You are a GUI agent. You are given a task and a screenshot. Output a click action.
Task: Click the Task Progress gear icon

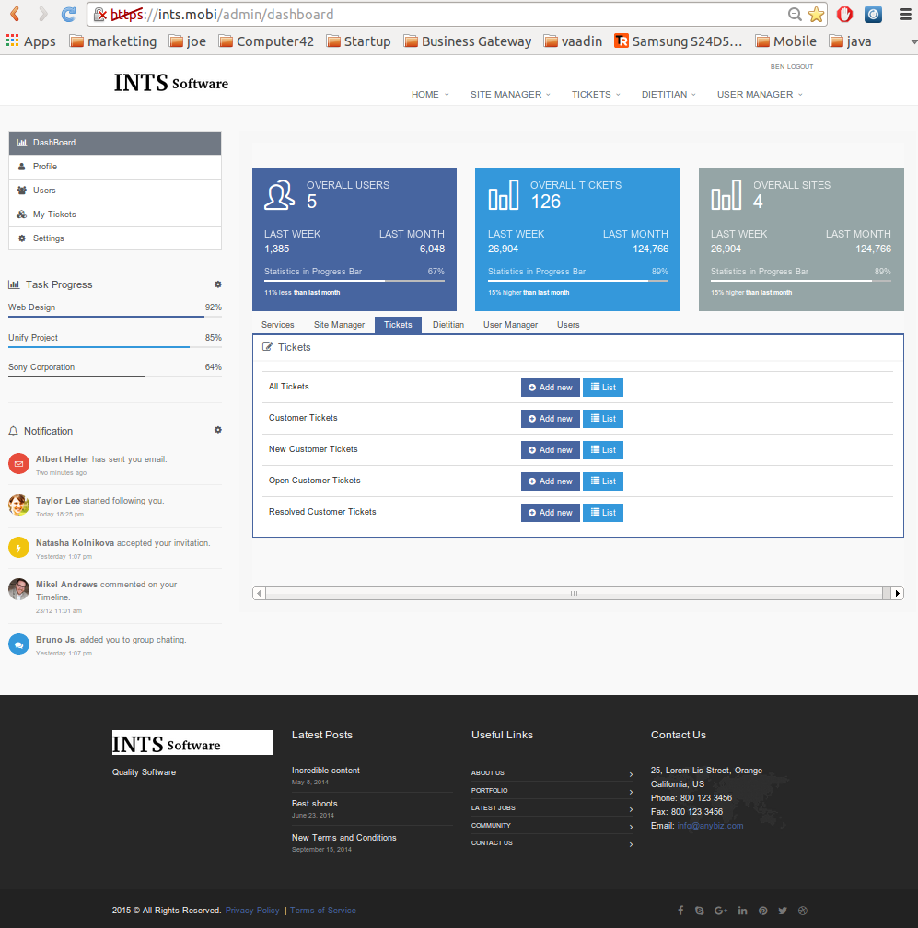click(x=218, y=284)
